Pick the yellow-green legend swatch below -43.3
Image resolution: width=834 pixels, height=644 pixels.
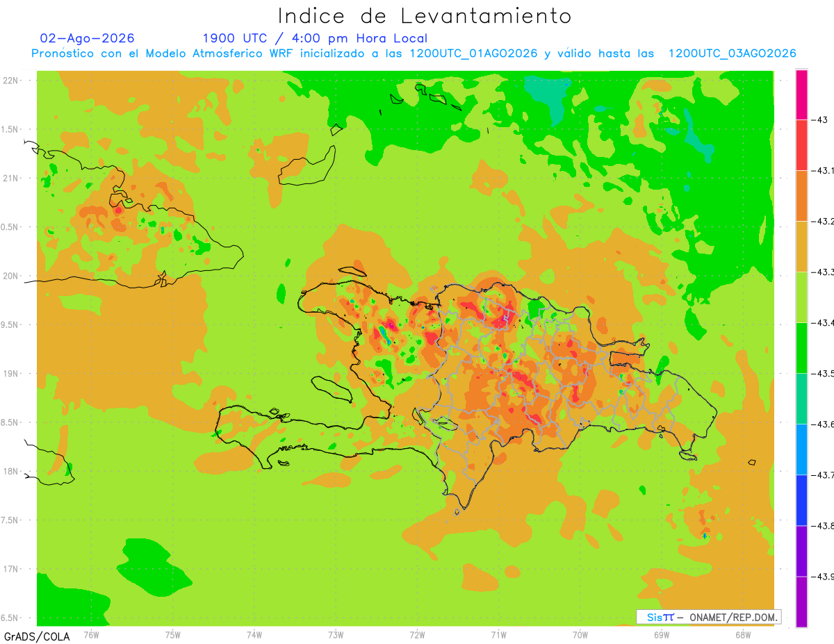point(801,297)
